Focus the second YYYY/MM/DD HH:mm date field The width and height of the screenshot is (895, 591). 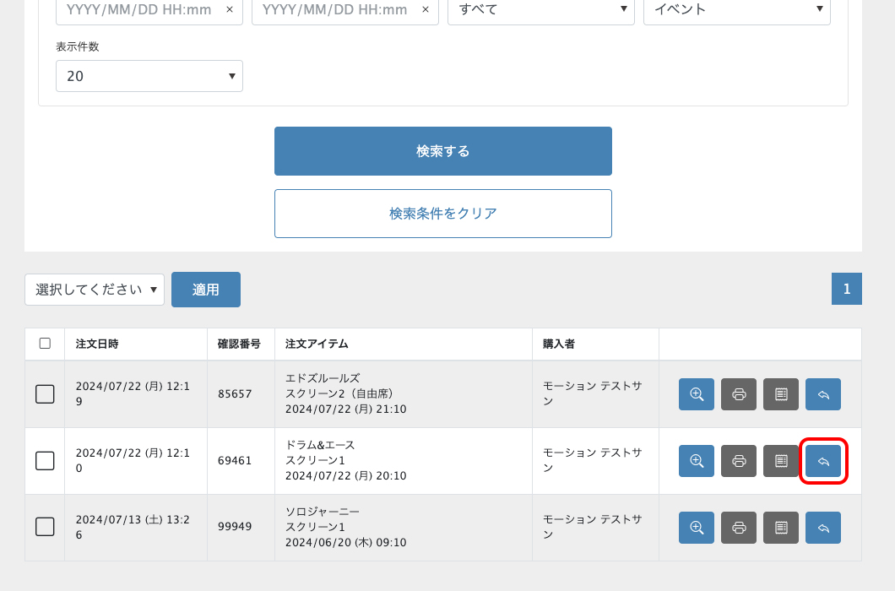point(335,9)
